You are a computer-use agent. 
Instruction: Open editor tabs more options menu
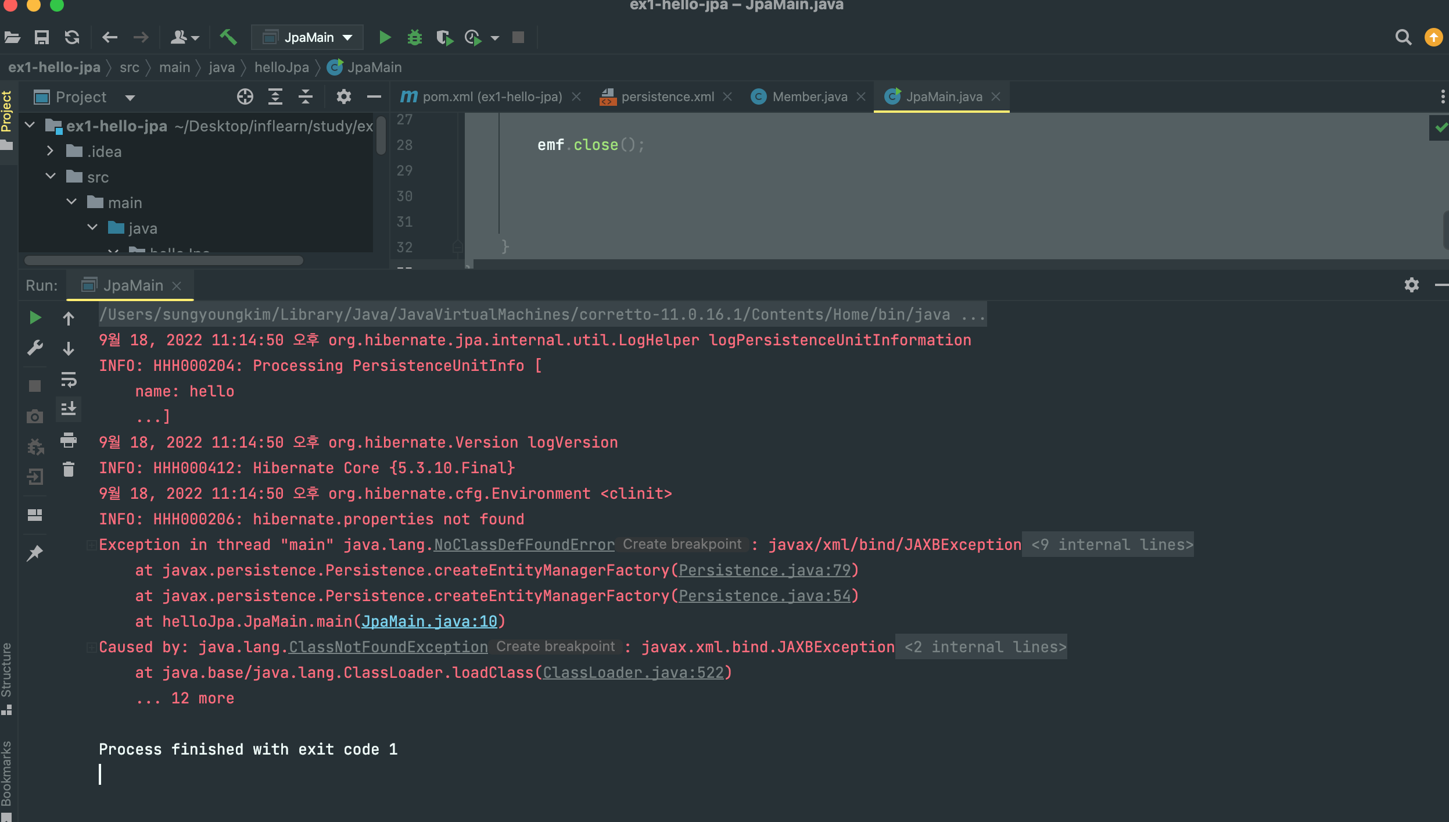point(1442,97)
